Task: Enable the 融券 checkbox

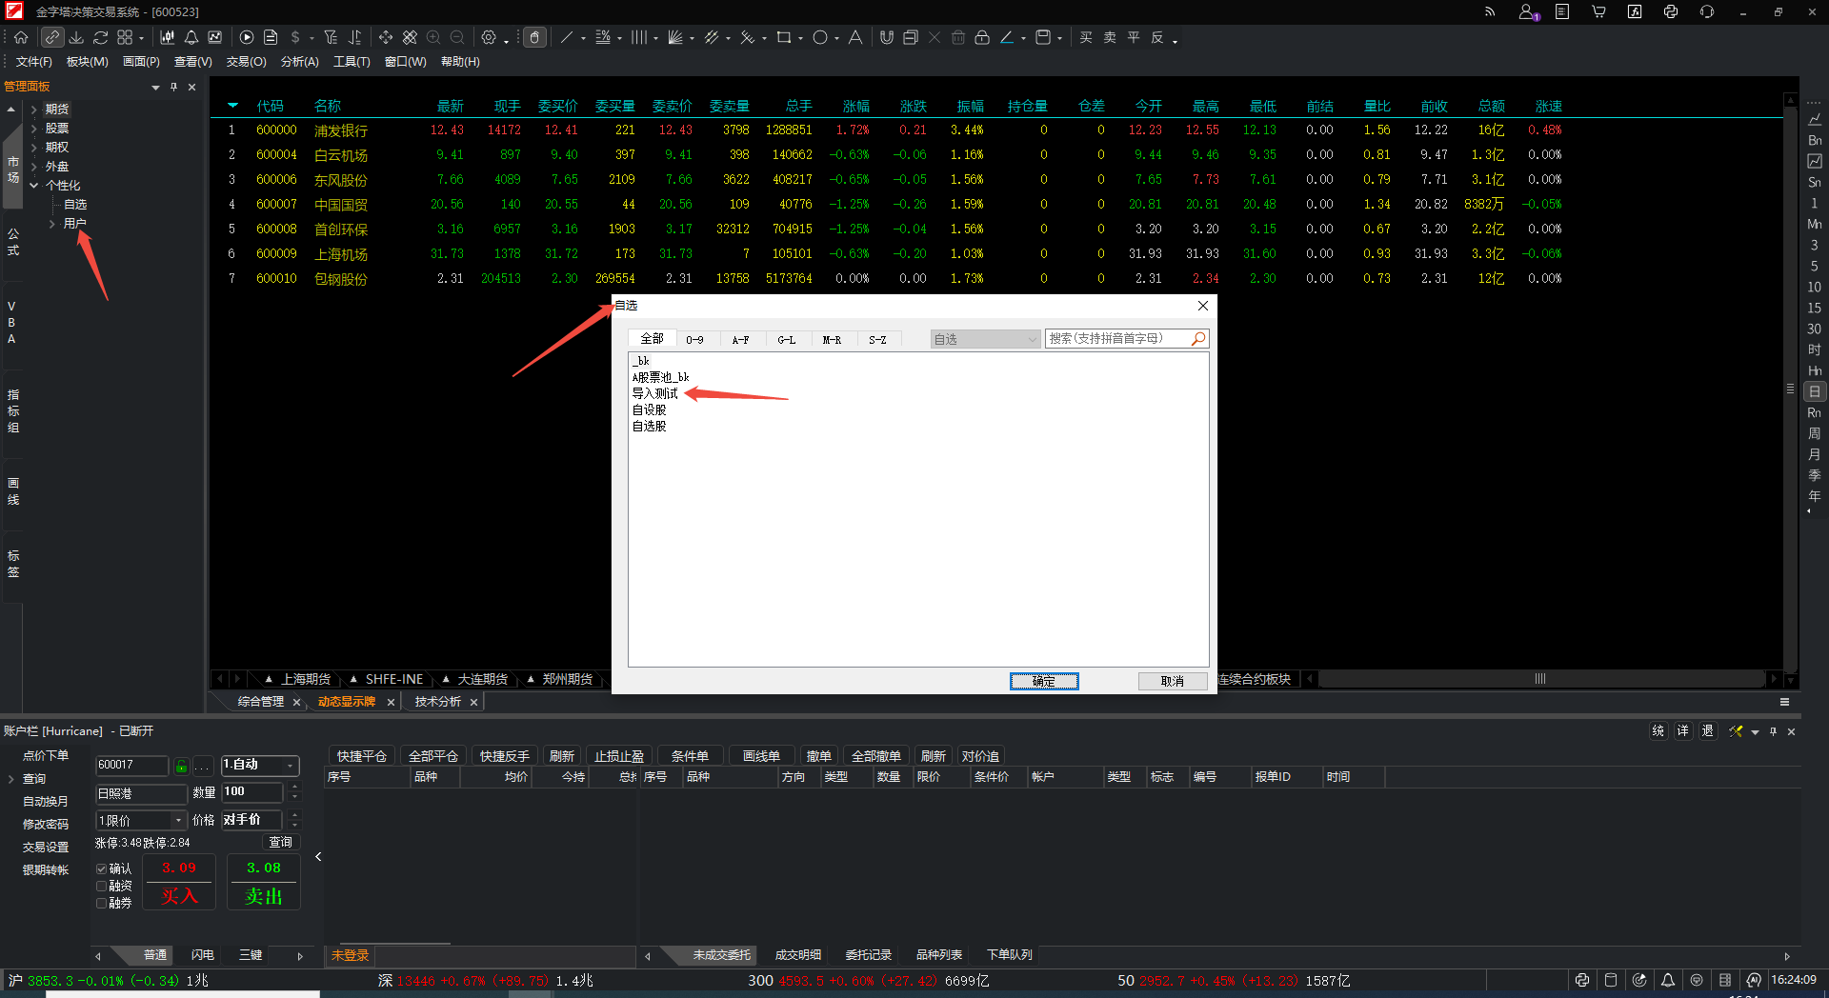Action: point(101,903)
